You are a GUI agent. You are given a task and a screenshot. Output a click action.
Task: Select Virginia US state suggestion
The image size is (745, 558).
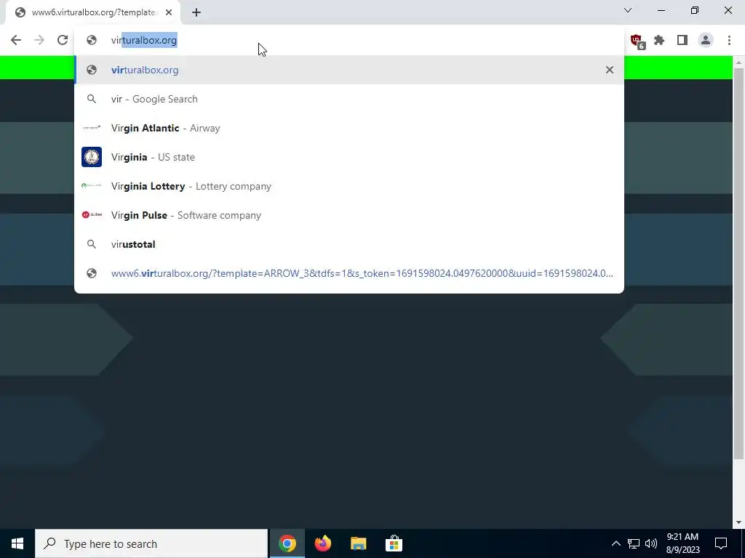click(x=349, y=157)
